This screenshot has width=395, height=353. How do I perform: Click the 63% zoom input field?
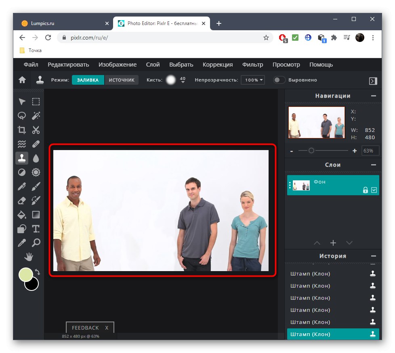point(370,151)
